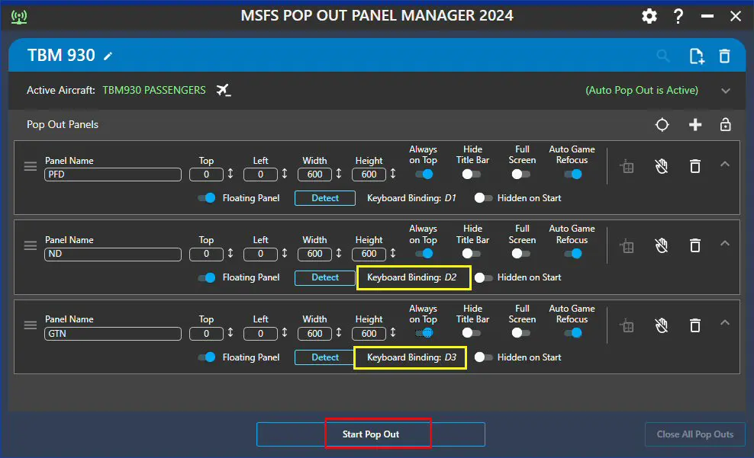This screenshot has height=458, width=754.
Task: Toggle Auto Game Refocus for ND panel
Action: tap(573, 254)
